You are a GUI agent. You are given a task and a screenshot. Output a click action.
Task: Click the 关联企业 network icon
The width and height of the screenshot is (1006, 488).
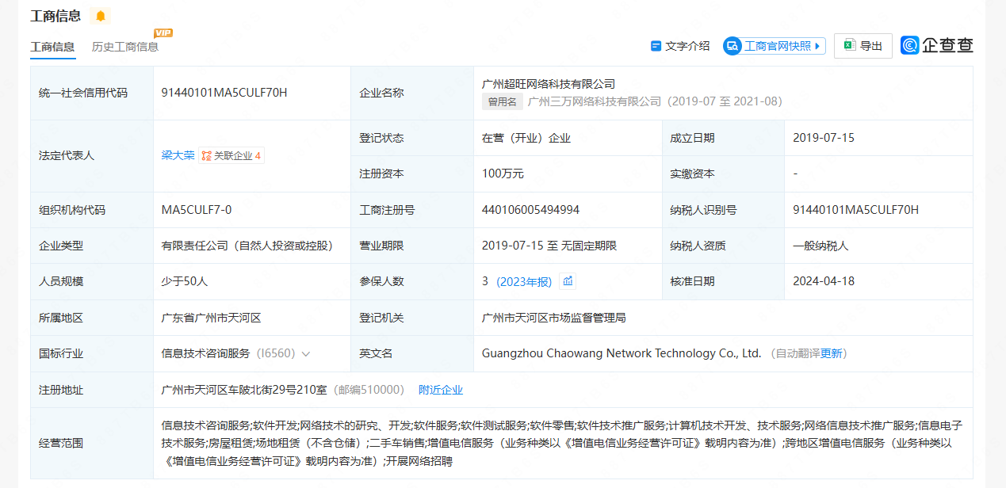[206, 156]
